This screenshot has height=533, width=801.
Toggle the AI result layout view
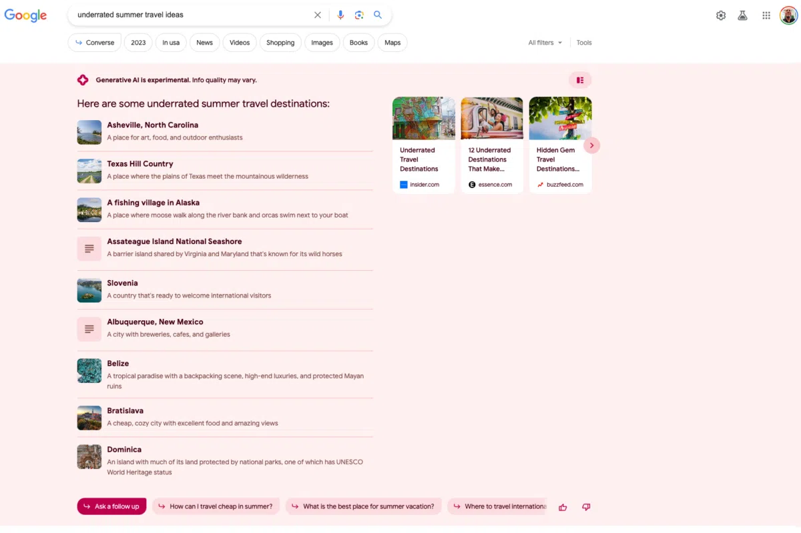point(580,80)
